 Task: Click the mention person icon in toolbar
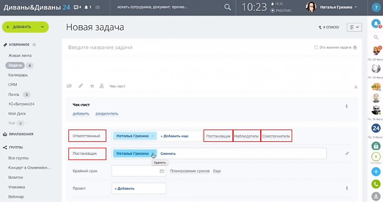102,86
